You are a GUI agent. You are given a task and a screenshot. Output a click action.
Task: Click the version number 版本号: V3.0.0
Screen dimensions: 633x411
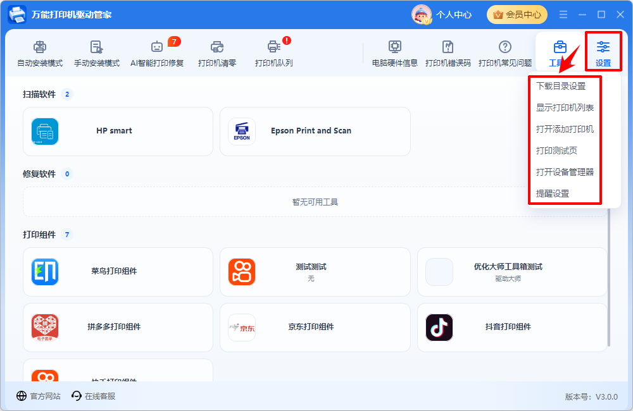[x=591, y=396]
